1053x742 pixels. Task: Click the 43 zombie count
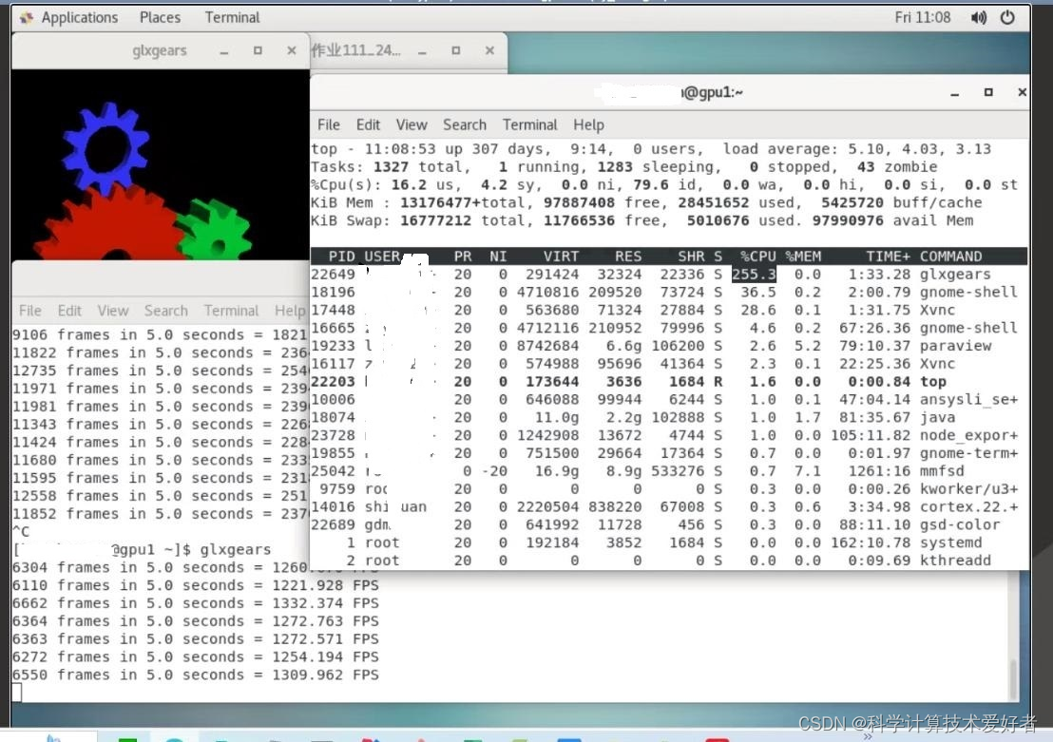(896, 166)
